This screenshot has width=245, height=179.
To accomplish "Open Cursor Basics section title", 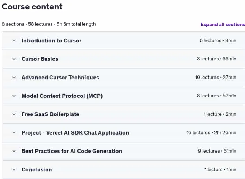I will pyautogui.click(x=40, y=59).
